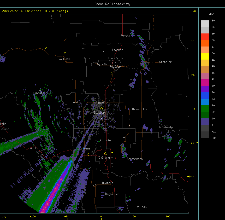Select the light grey 80 dBZ legend swatch
The image size is (225, 220).
[205, 24]
